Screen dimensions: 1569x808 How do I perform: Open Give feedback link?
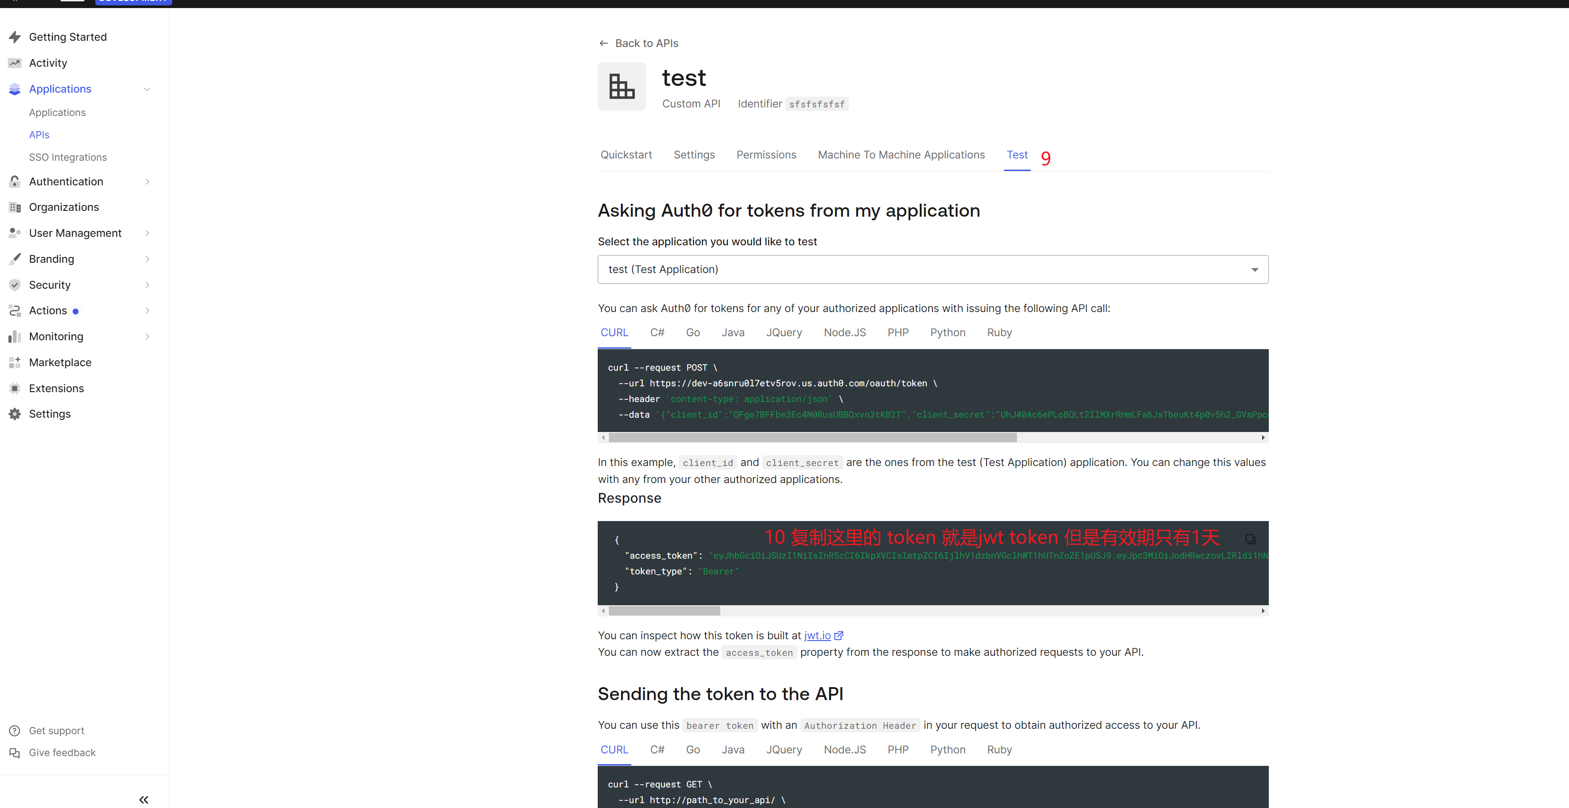click(62, 753)
